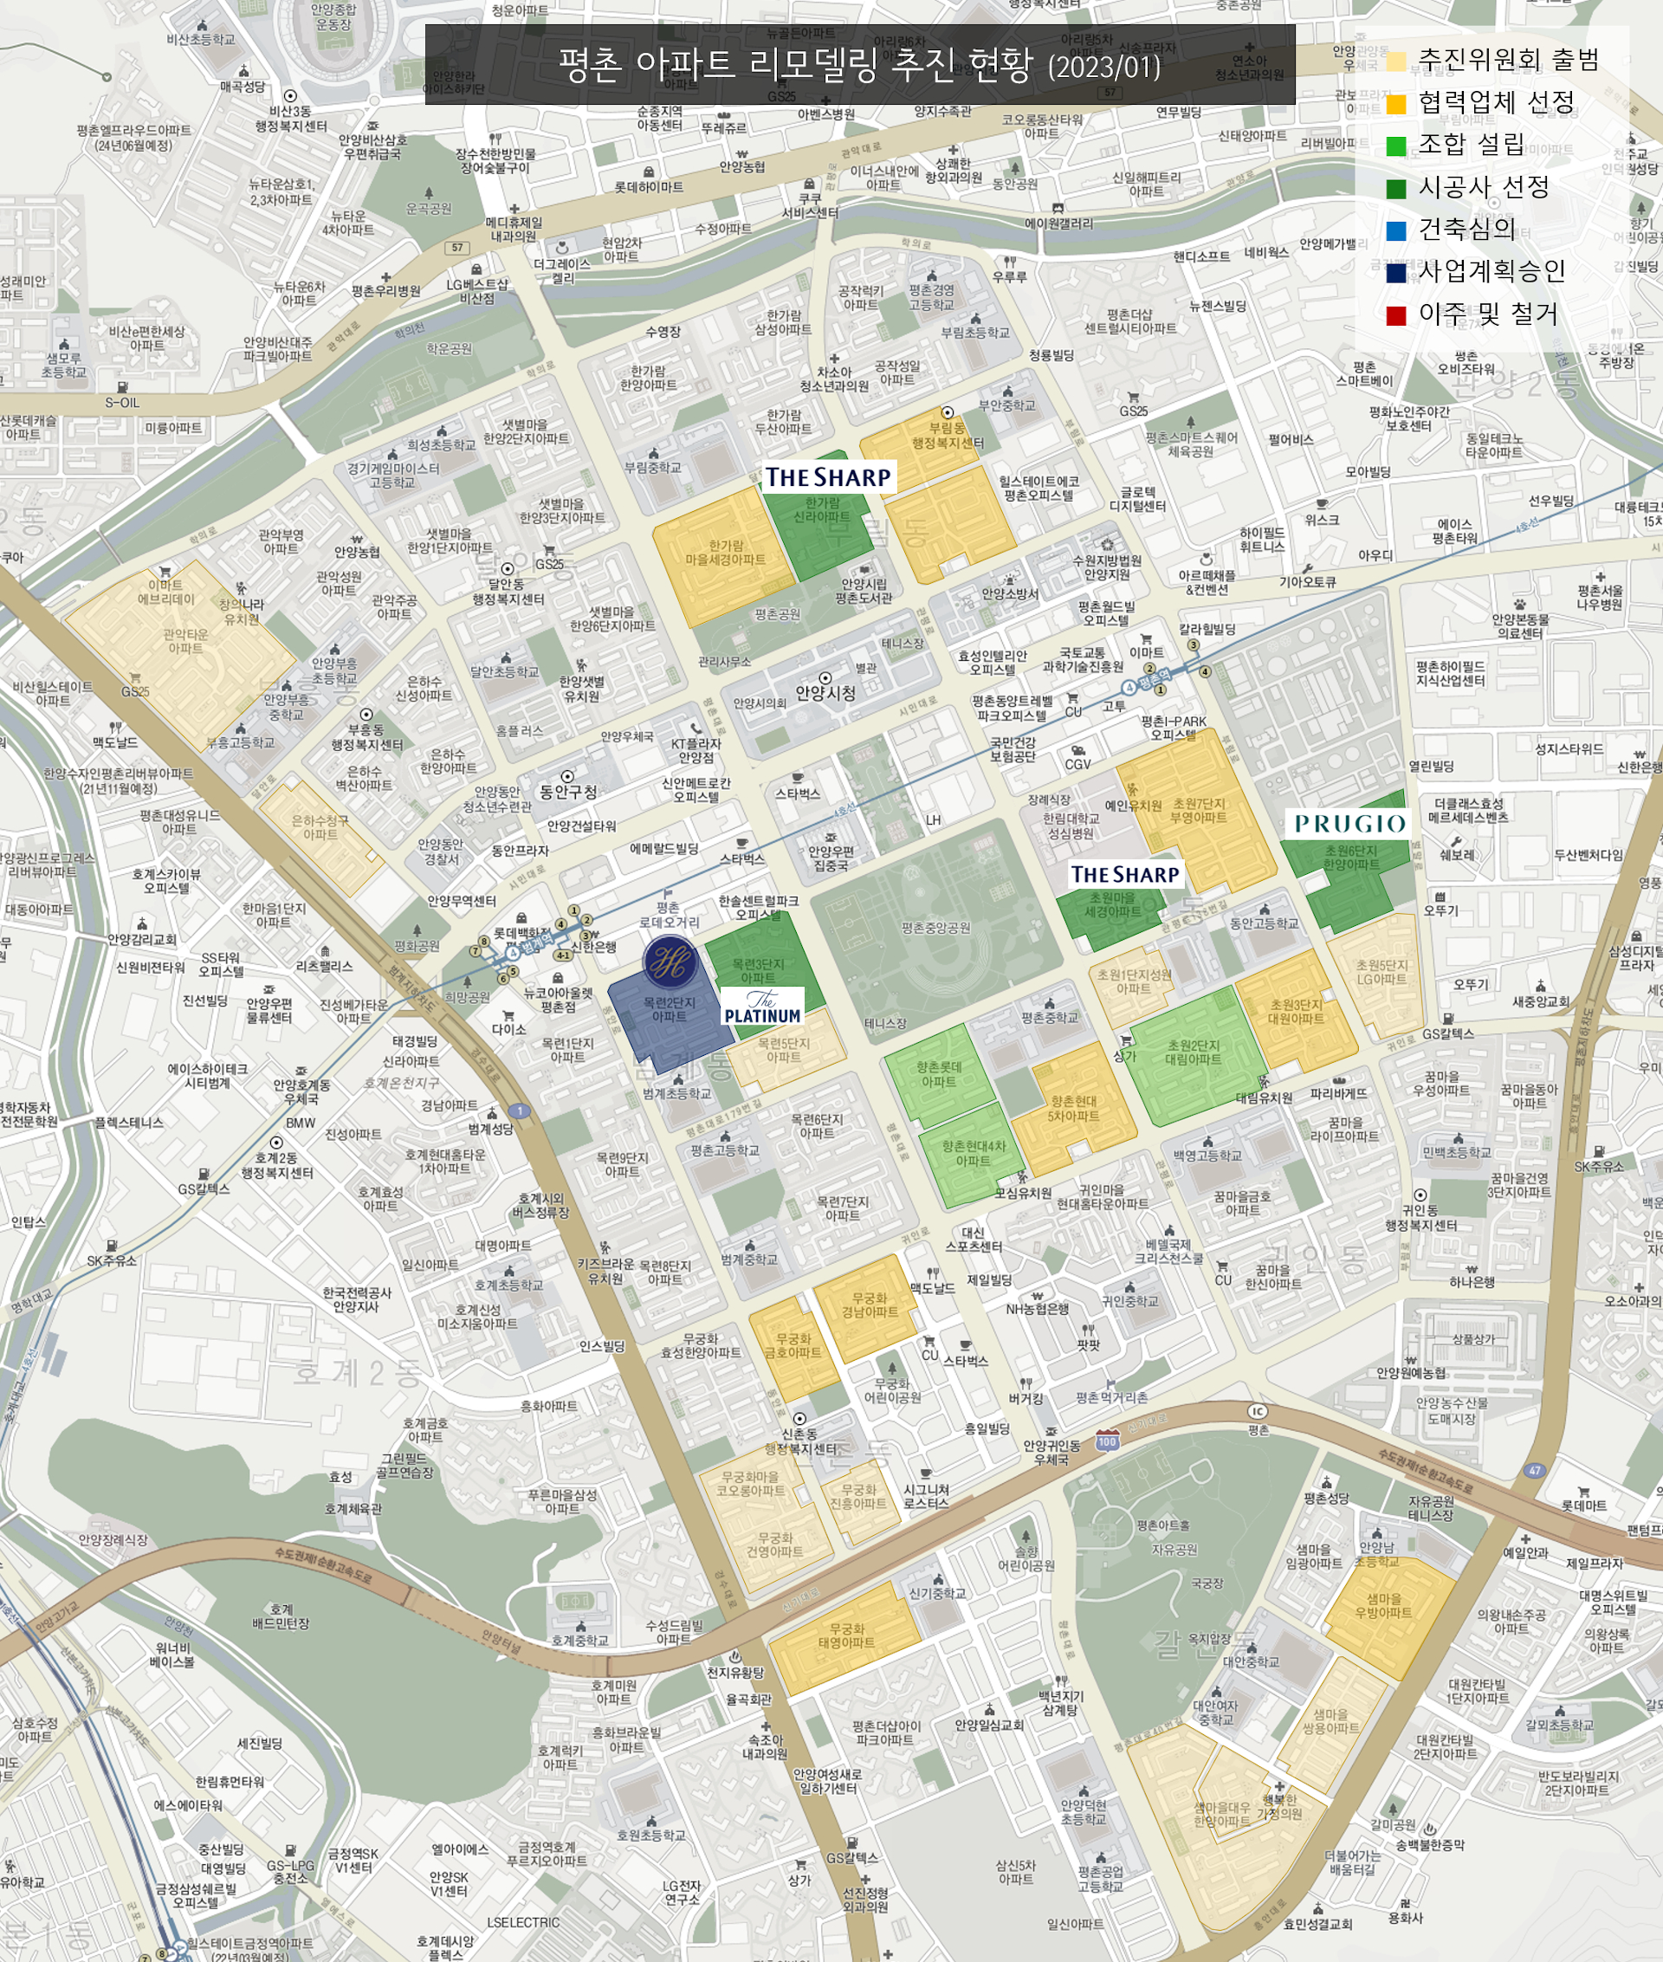Click the 평촌 아파트 리모델링 title banner

point(859,65)
